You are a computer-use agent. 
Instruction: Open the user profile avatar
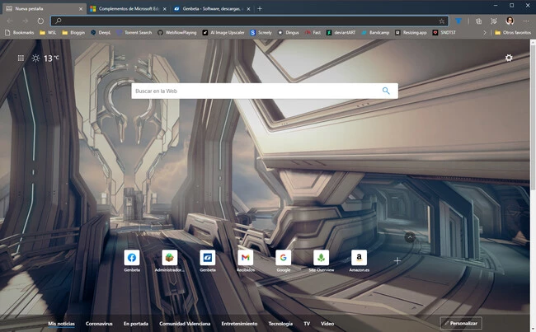pyautogui.click(x=510, y=20)
